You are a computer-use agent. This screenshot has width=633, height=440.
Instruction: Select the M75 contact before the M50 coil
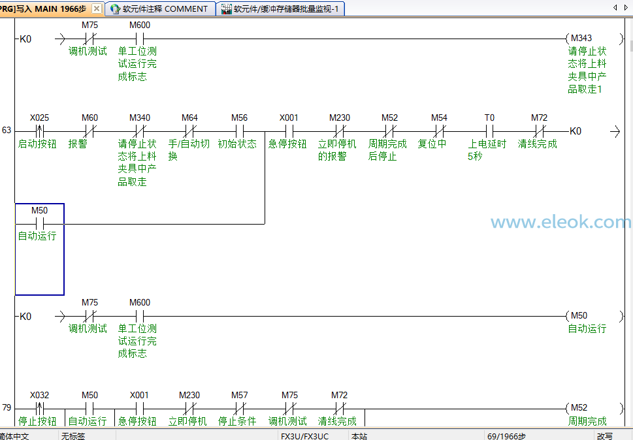[x=89, y=316]
